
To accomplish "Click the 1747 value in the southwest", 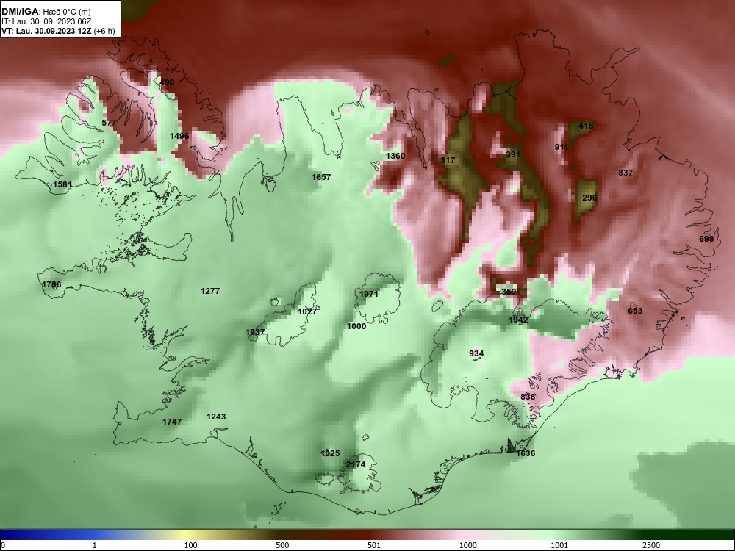I will coord(172,422).
